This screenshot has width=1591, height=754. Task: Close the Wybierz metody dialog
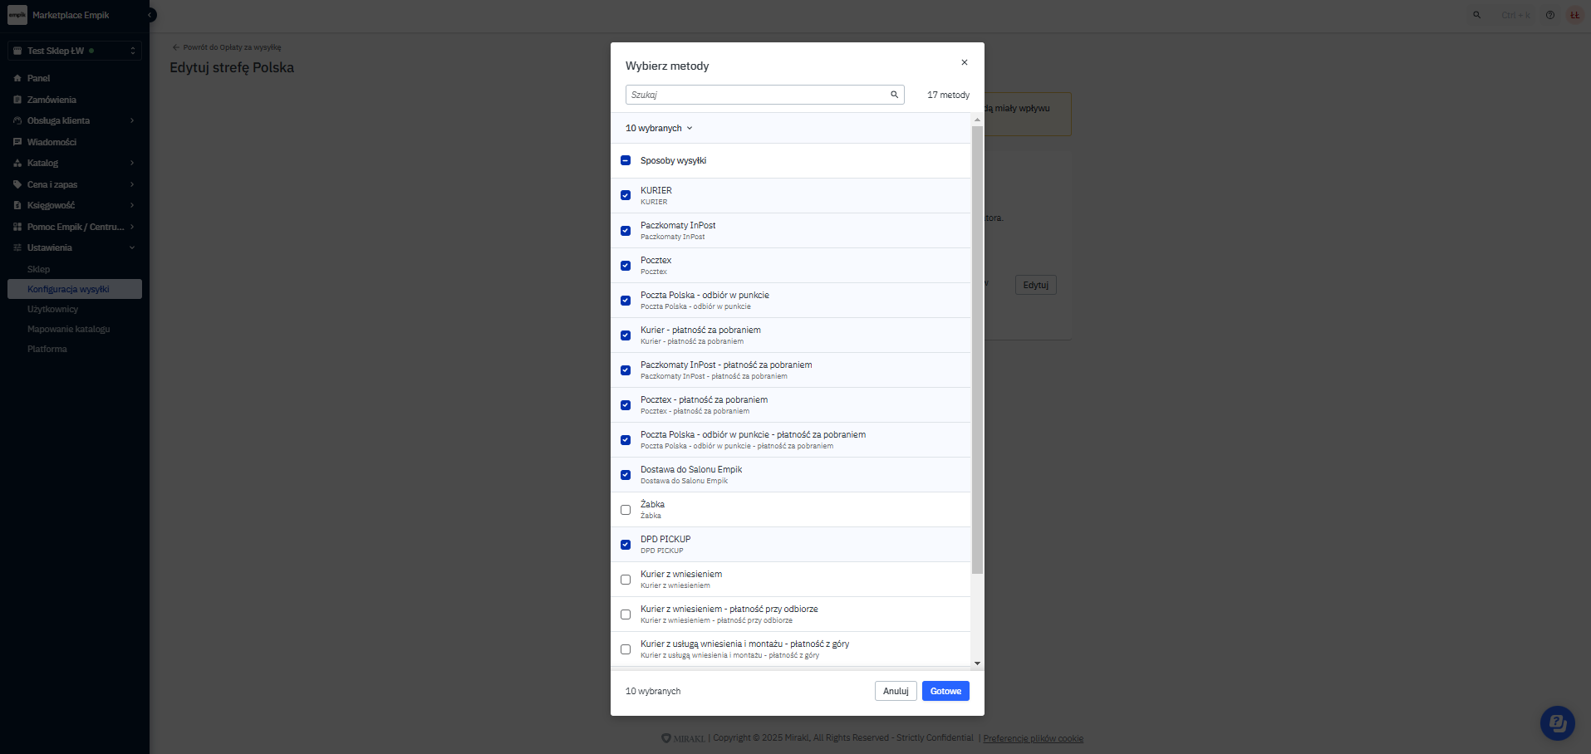coord(964,62)
